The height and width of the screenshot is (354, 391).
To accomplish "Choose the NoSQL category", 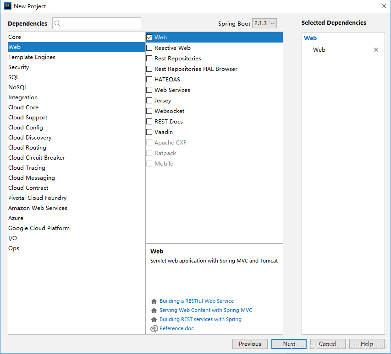I will (x=77, y=87).
